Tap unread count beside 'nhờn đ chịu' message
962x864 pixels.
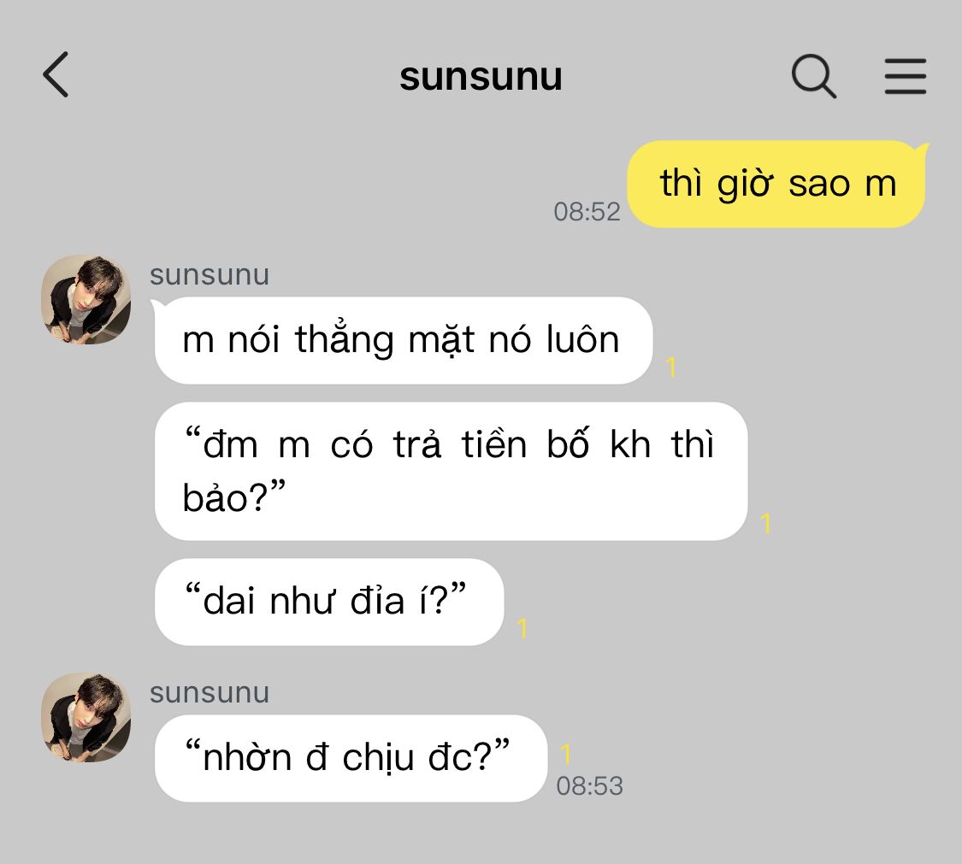pos(566,754)
